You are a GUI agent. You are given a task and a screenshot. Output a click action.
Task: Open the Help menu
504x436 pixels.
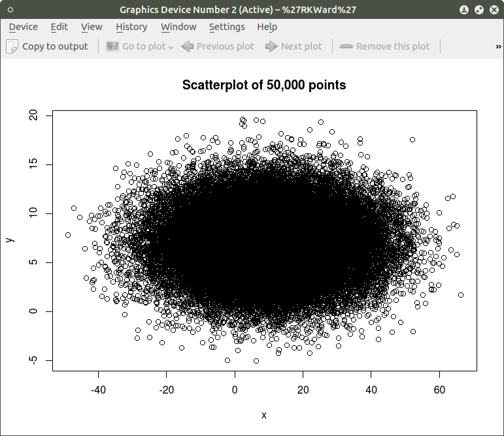[267, 27]
